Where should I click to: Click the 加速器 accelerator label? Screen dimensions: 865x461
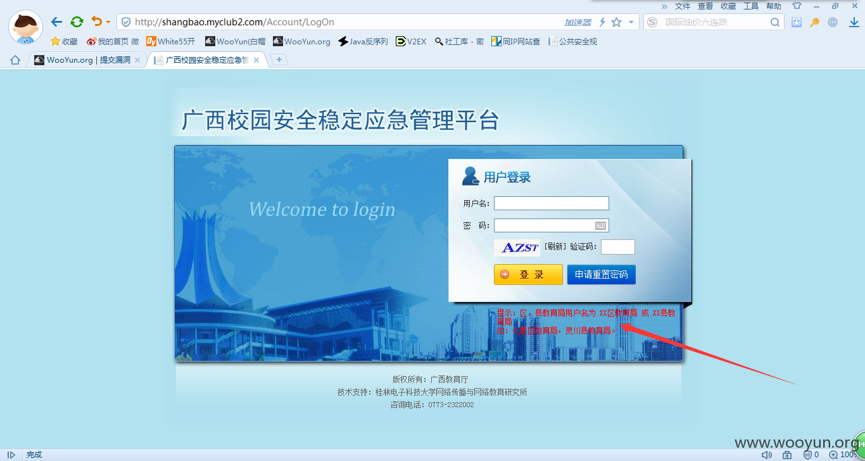click(578, 22)
